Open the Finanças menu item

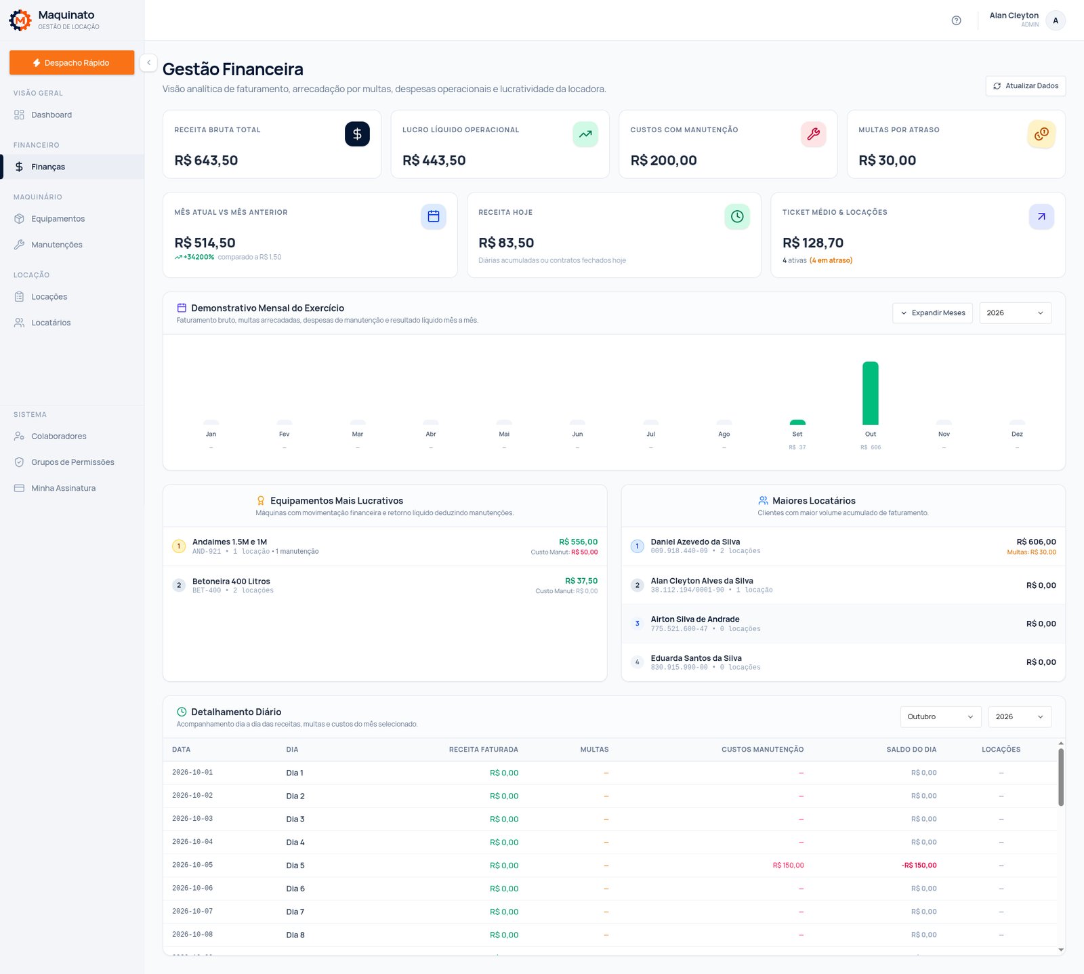73,167
